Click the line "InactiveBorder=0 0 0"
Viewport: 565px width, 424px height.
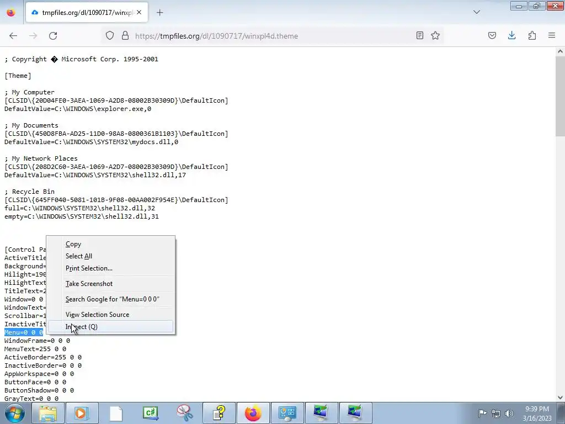click(43, 365)
